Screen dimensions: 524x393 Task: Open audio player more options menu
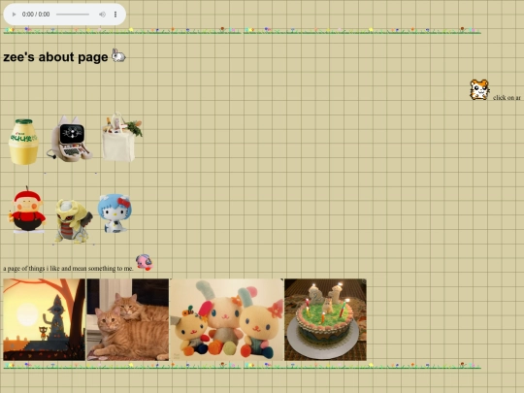pos(115,15)
